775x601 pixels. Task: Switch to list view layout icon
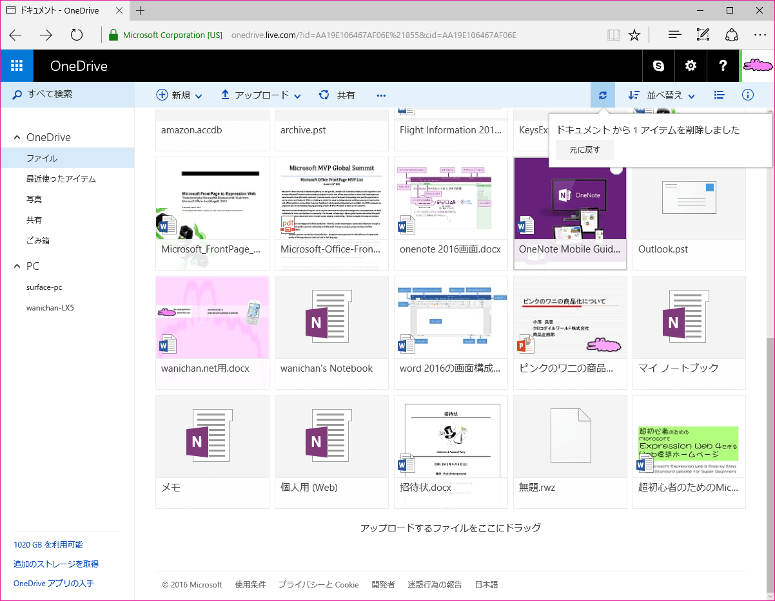[x=720, y=95]
